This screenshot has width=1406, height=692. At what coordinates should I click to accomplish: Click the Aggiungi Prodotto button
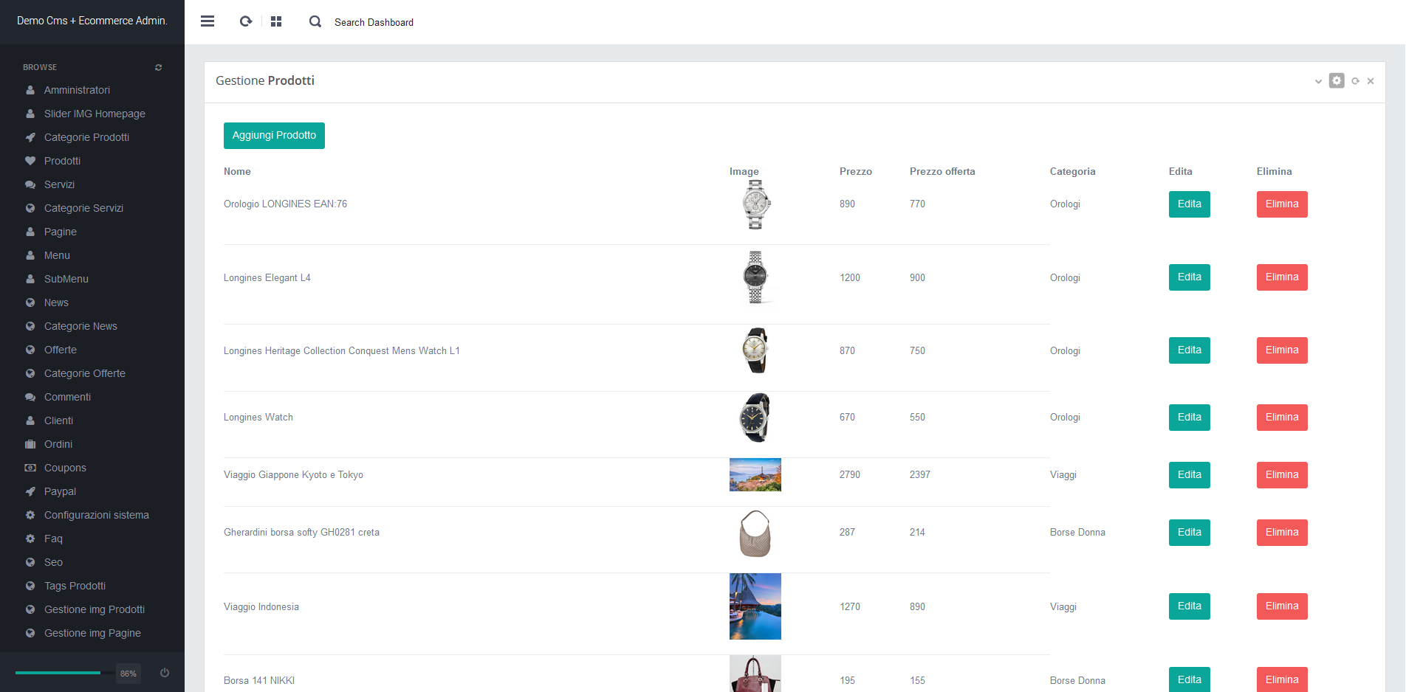pos(274,136)
